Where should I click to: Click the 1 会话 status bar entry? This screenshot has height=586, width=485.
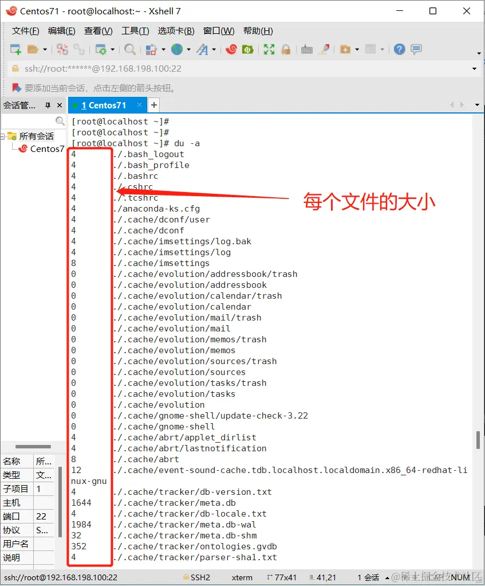[x=368, y=577]
